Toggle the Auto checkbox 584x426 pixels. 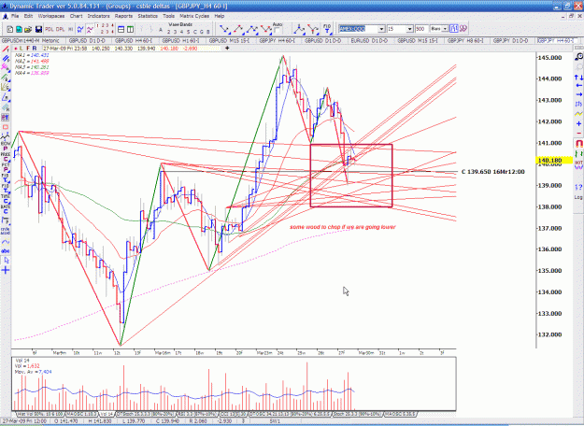point(278,30)
